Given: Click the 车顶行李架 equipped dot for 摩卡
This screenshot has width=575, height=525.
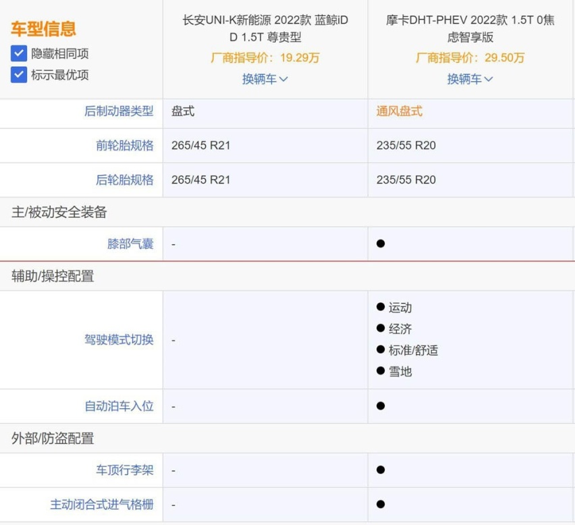Looking at the screenshot, I should [x=381, y=470].
